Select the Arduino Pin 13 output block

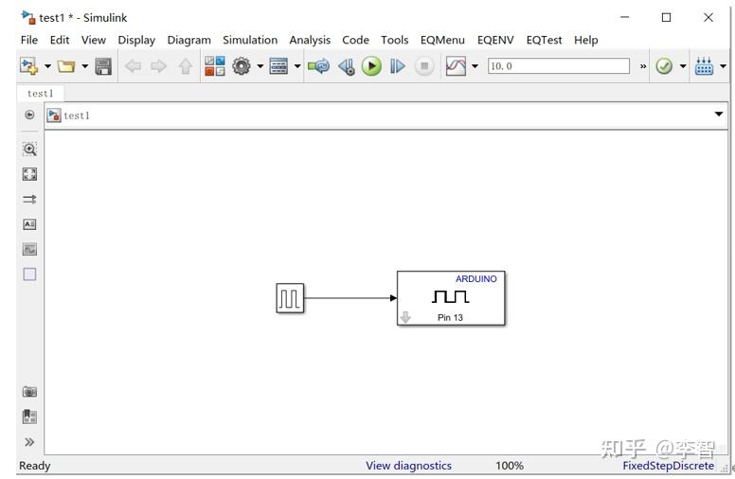[451, 298]
